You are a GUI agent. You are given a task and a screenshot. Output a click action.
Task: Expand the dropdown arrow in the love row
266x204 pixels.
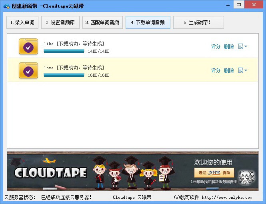click(246, 70)
